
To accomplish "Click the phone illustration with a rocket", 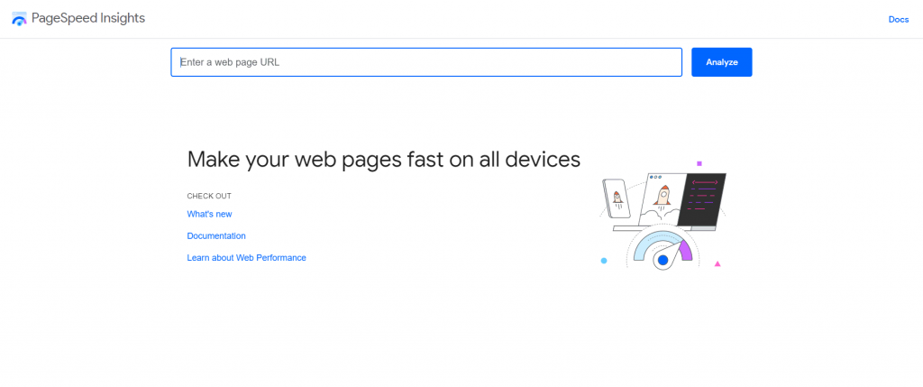I will pos(617,197).
